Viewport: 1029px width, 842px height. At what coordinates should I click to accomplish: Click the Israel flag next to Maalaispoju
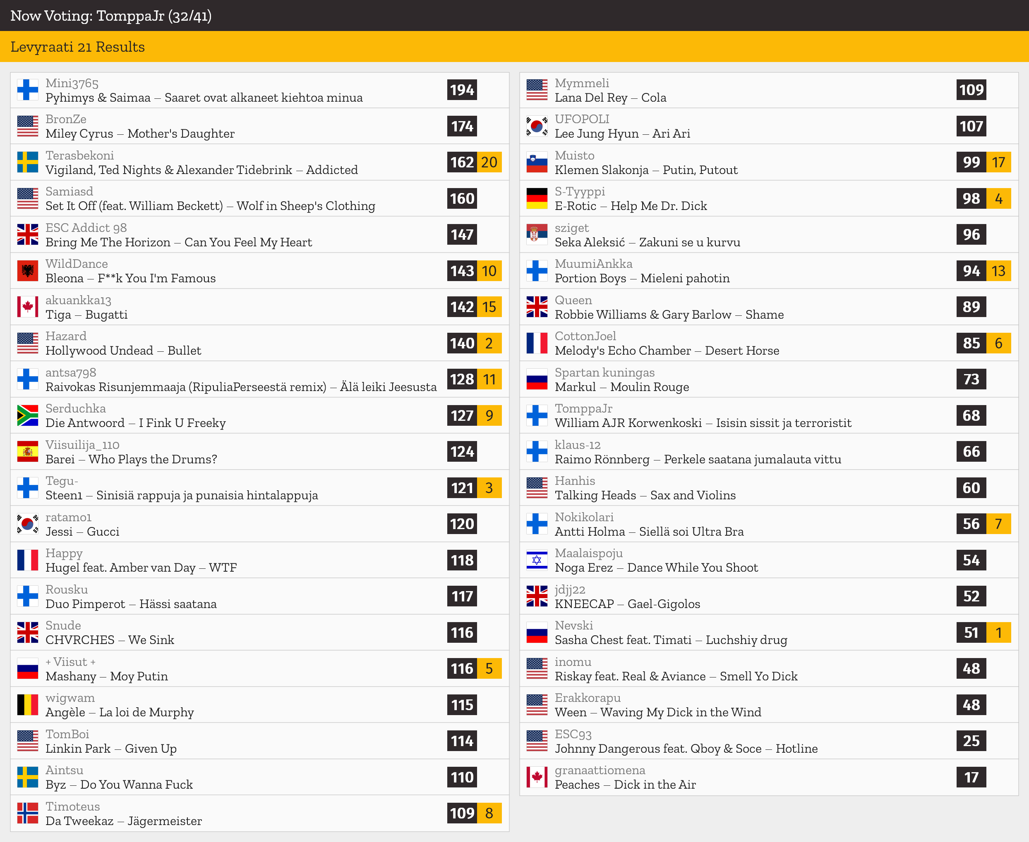tap(537, 560)
